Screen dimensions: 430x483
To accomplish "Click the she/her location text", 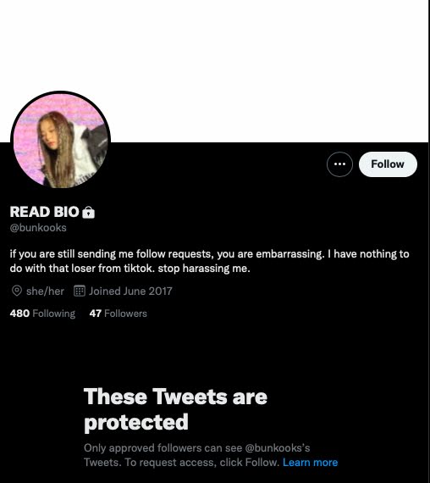I will (x=45, y=291).
